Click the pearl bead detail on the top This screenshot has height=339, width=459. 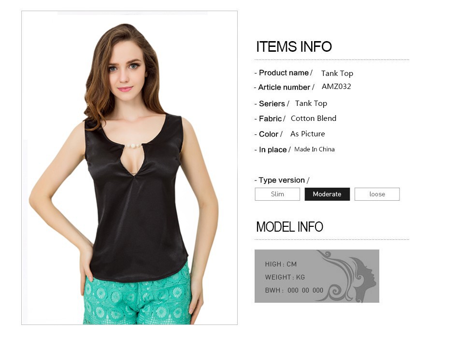pos(133,145)
